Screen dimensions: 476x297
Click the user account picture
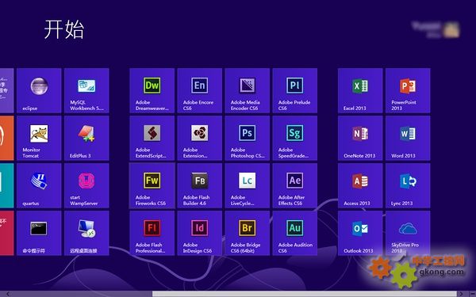pos(451,30)
